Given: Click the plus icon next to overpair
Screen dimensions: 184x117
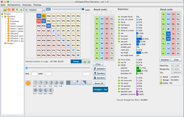Looking at the screenshot, I should pyautogui.click(x=119, y=39).
